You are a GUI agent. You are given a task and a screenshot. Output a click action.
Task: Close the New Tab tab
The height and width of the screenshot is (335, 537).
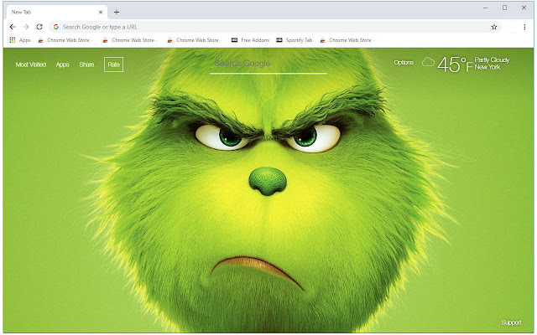click(101, 12)
